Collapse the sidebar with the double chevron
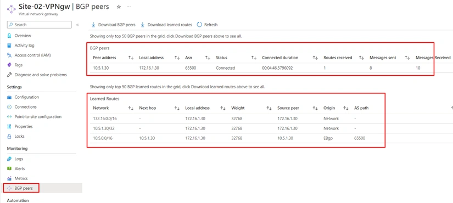 [77, 25]
